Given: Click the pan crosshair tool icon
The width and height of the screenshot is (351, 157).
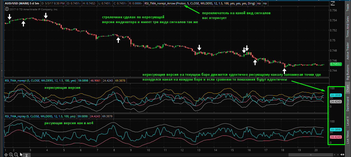Looking at the screenshot, I should (6, 154).
